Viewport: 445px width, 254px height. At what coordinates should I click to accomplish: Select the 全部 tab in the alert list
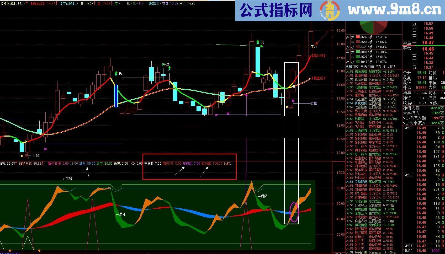[349, 67]
